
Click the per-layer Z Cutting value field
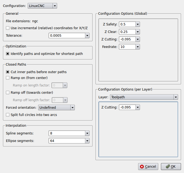(x=127, y=107)
